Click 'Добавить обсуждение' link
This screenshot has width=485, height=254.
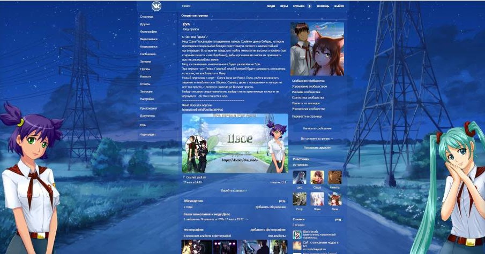[x=270, y=207]
